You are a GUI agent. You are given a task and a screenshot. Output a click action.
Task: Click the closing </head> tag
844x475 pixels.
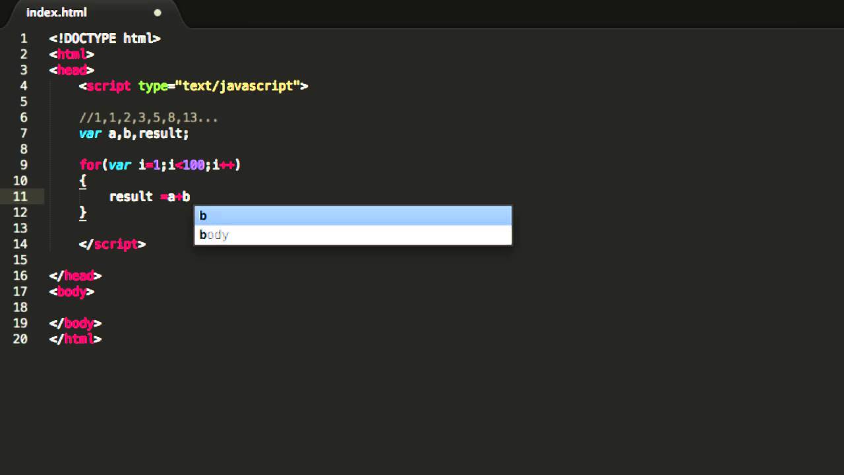pyautogui.click(x=75, y=276)
